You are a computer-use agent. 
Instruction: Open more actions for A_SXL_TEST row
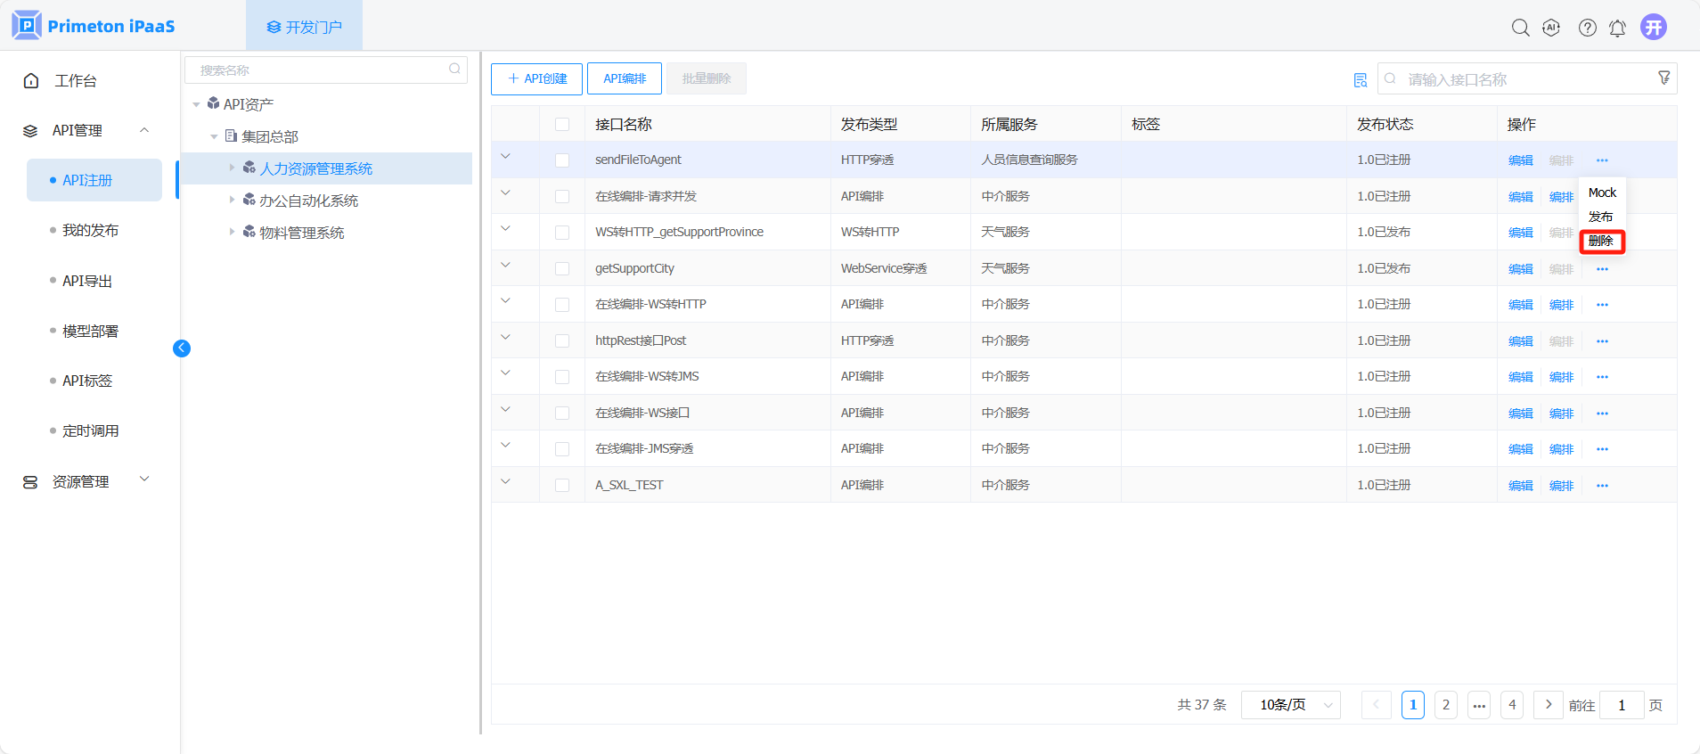(x=1602, y=486)
